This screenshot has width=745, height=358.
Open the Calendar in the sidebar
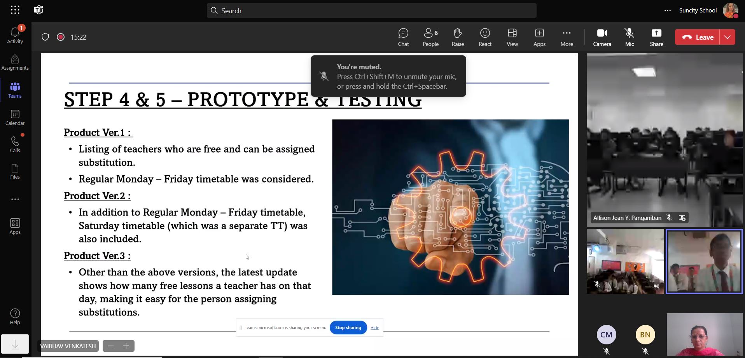15,118
